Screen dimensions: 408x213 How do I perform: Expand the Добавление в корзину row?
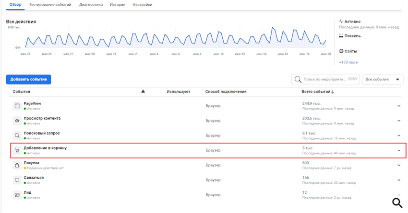398,150
